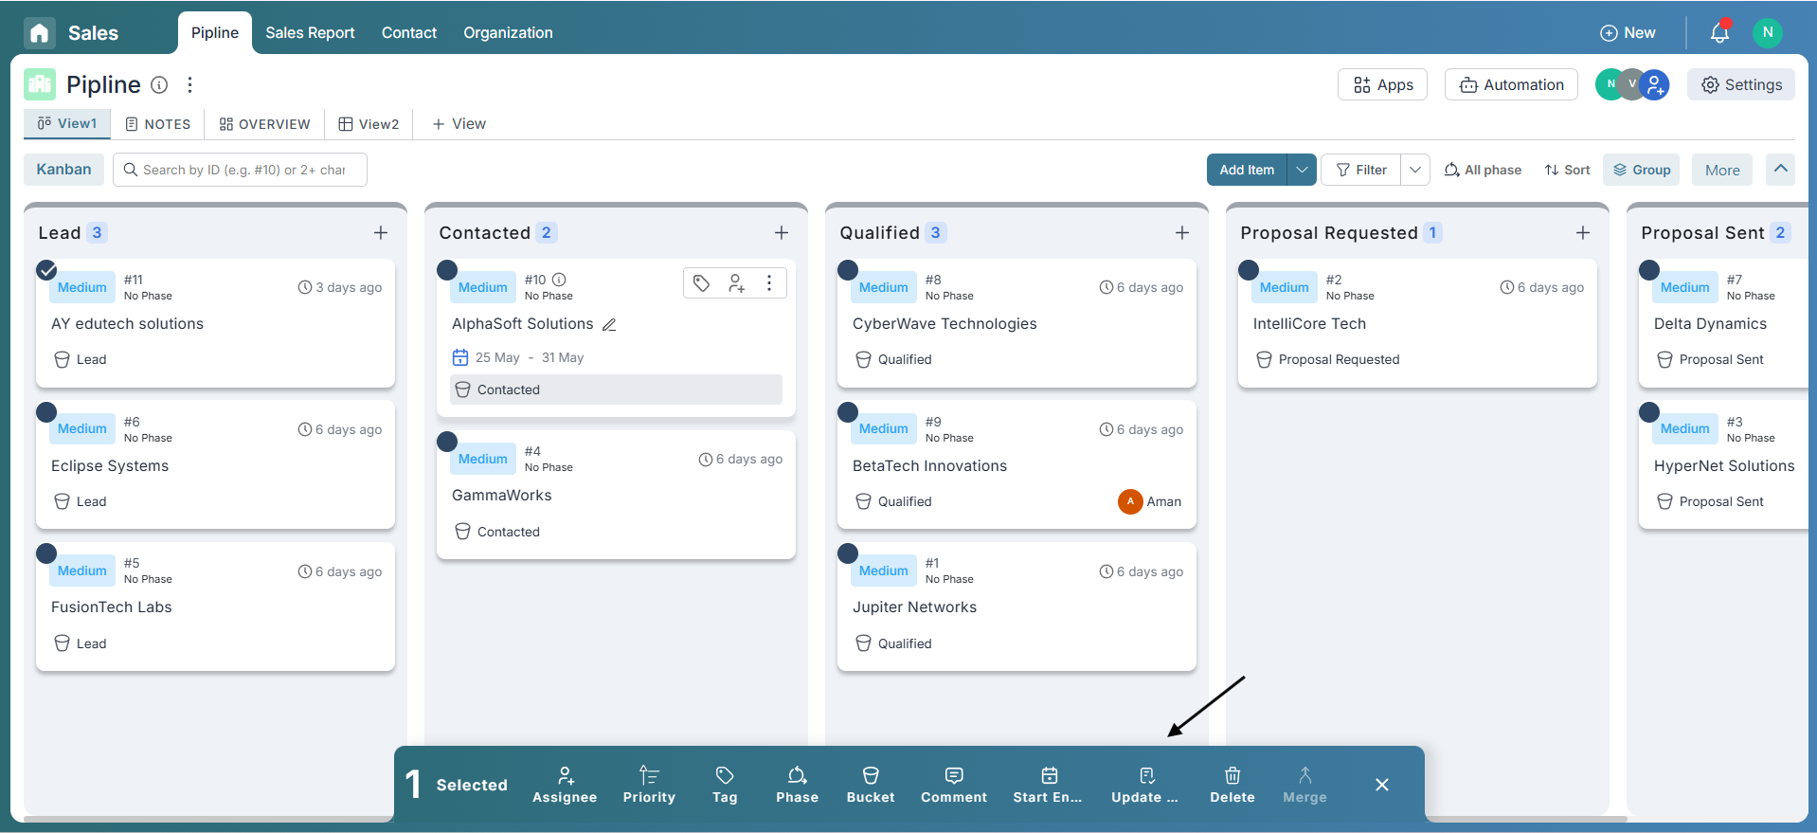Click tag icon on AlphaSoft card
This screenshot has height=833, width=1817.
[x=701, y=282]
